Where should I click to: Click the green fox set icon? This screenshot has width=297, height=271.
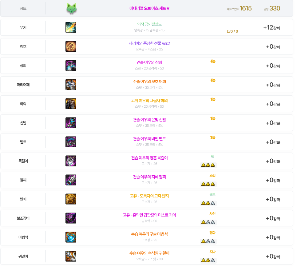(71, 9)
